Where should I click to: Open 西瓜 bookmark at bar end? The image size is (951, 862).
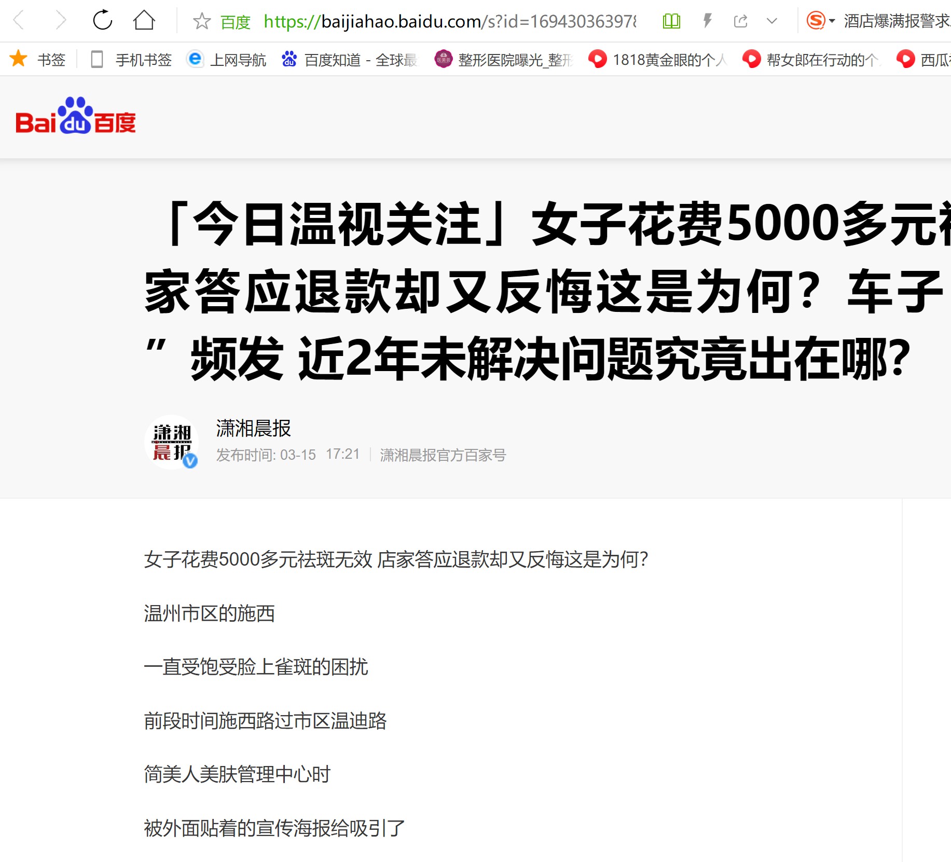924,60
